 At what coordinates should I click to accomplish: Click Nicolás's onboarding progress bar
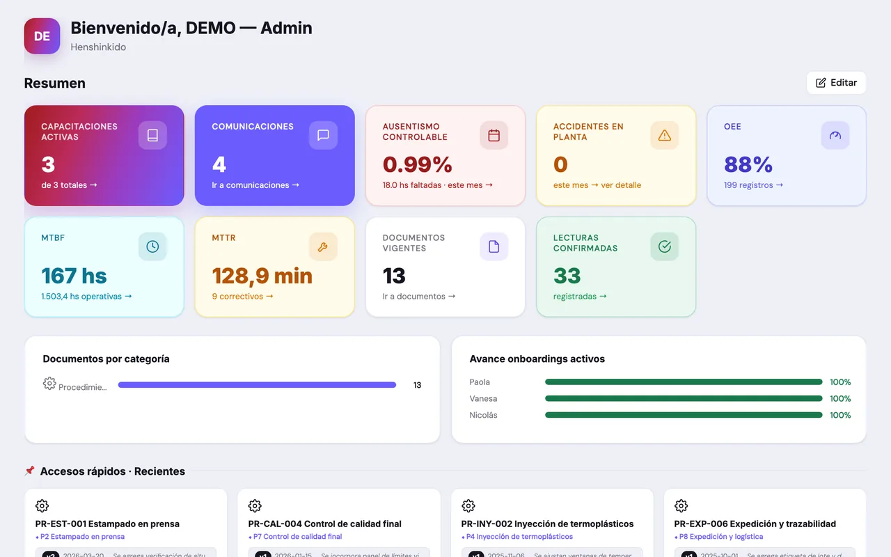tap(684, 416)
